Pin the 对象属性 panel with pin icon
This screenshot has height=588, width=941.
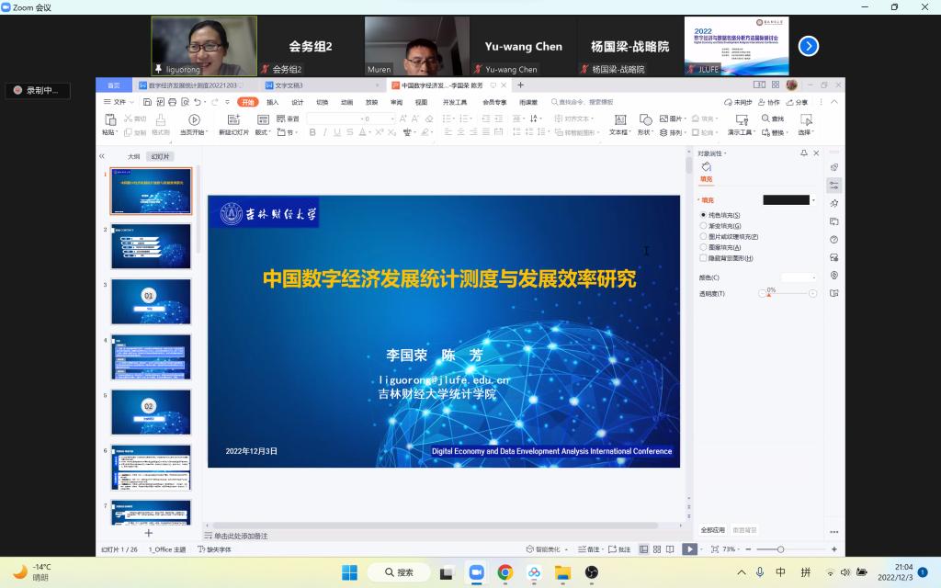[x=803, y=153]
